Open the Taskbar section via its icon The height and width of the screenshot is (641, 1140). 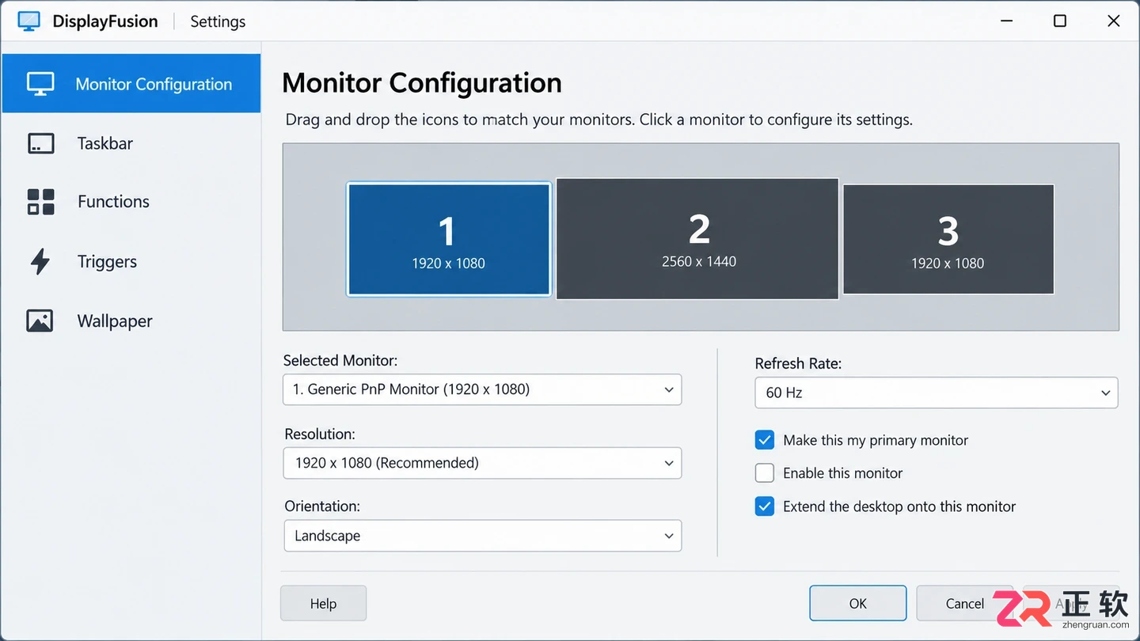pos(40,143)
